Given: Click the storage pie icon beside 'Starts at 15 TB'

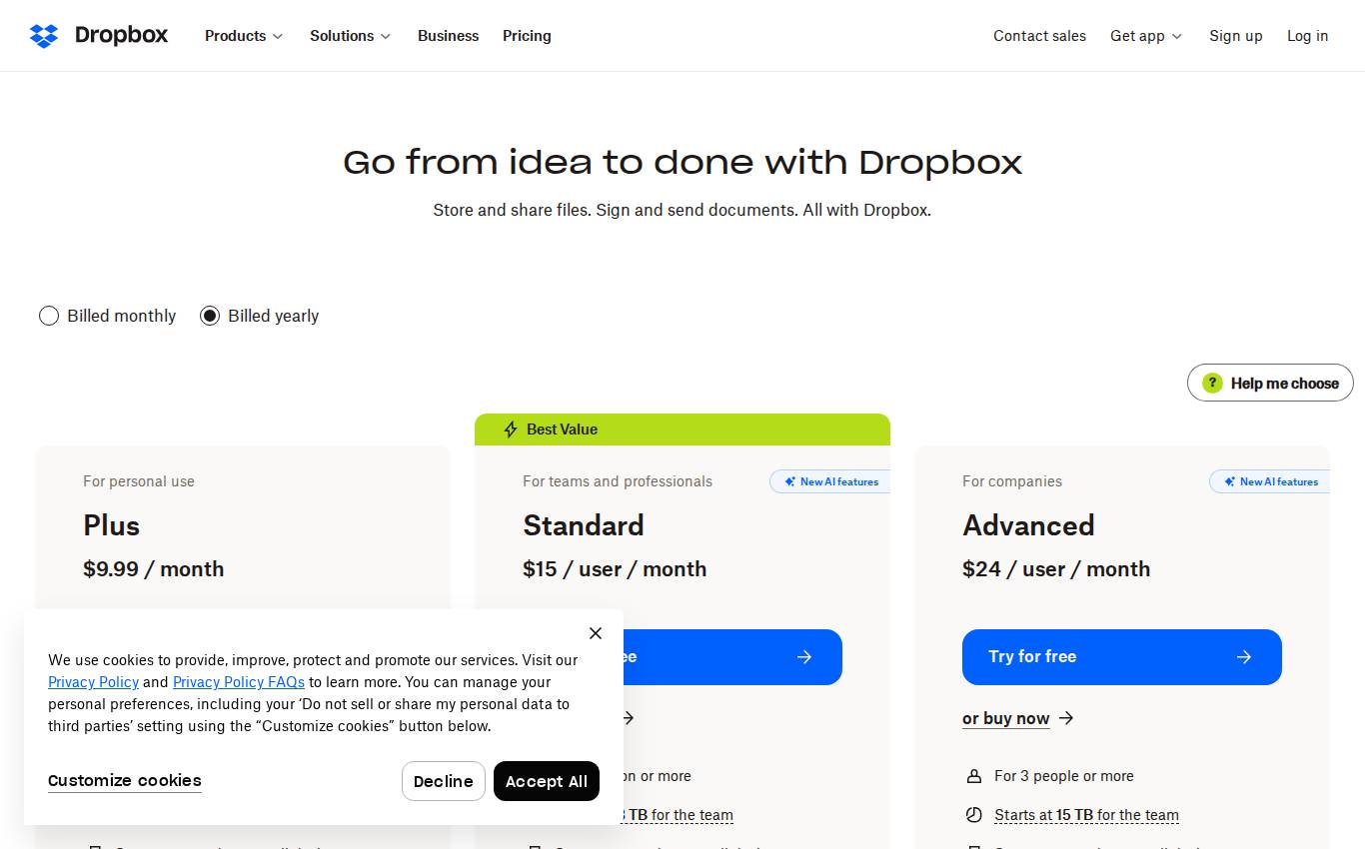Looking at the screenshot, I should pyautogui.click(x=974, y=815).
